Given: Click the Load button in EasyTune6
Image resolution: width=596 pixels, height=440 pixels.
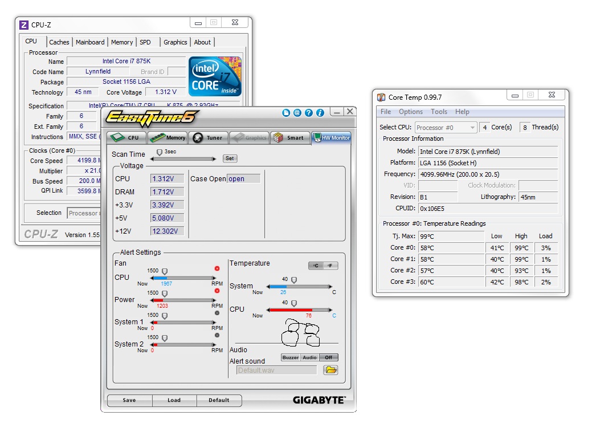Looking at the screenshot, I should (x=174, y=400).
